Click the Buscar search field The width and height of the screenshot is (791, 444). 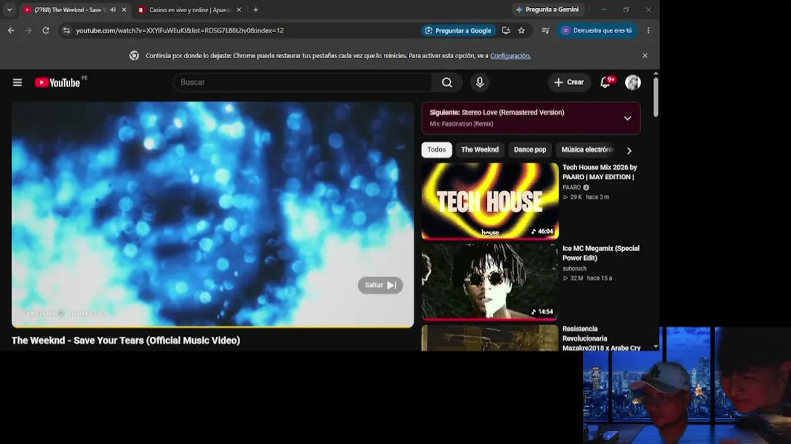pos(302,82)
